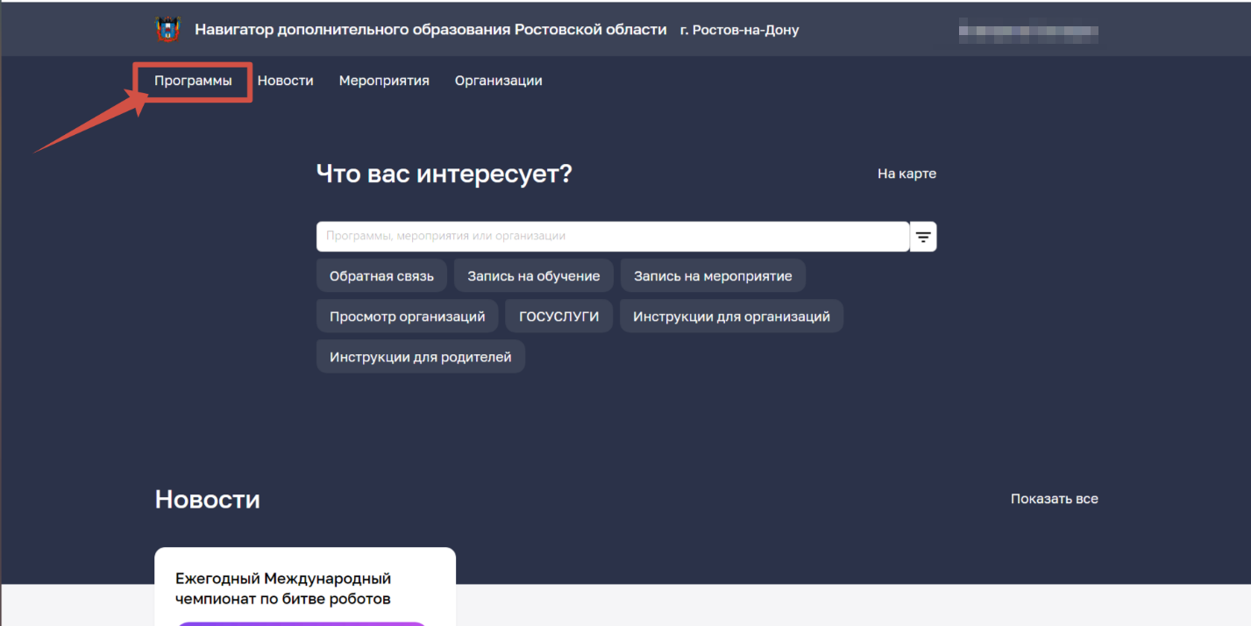Image resolution: width=1251 pixels, height=626 pixels.
Task: Open the blurred user account in header
Action: 1027,34
